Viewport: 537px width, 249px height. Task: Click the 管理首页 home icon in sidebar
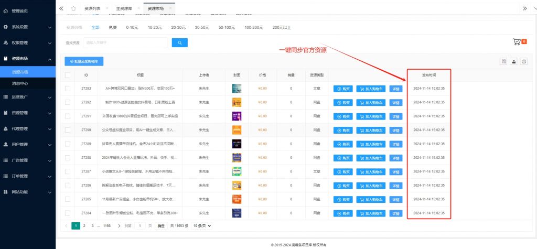[x=5, y=11]
